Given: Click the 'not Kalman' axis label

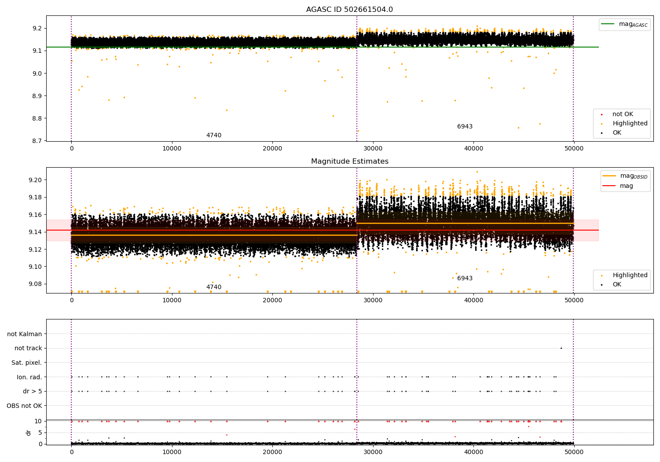Looking at the screenshot, I should point(25,334).
